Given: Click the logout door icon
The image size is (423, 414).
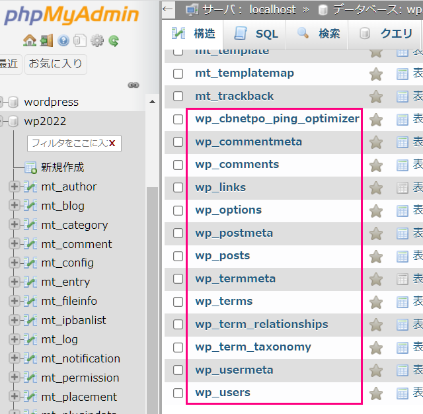Looking at the screenshot, I should (46, 41).
